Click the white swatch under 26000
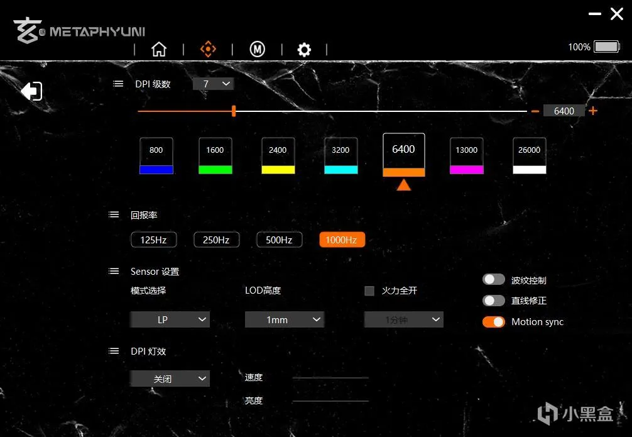Screen dimensions: 632x437 click(x=530, y=170)
